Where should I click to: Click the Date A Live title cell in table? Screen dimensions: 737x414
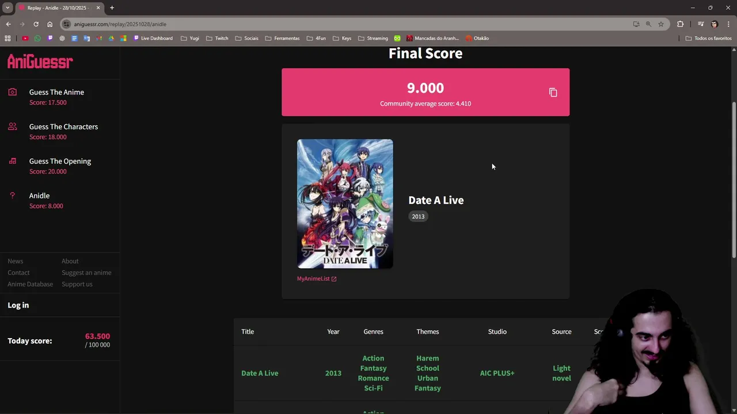[260, 373]
